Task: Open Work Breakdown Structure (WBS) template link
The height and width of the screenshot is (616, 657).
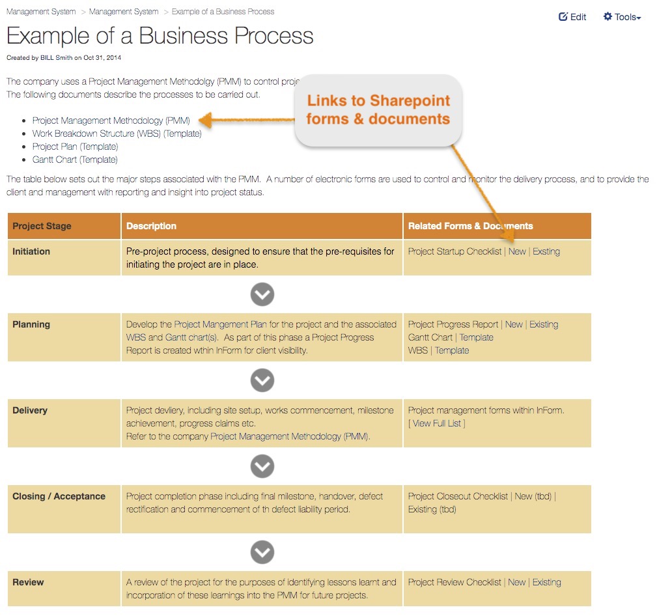Action: (117, 133)
